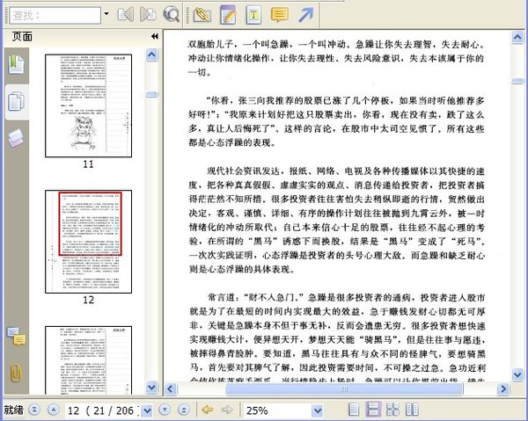Go to last page button

[184, 410]
